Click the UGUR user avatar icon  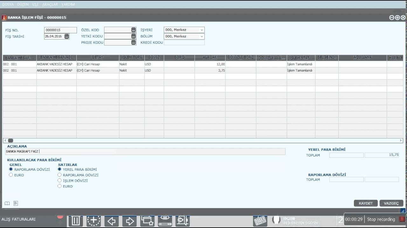pos(277,220)
